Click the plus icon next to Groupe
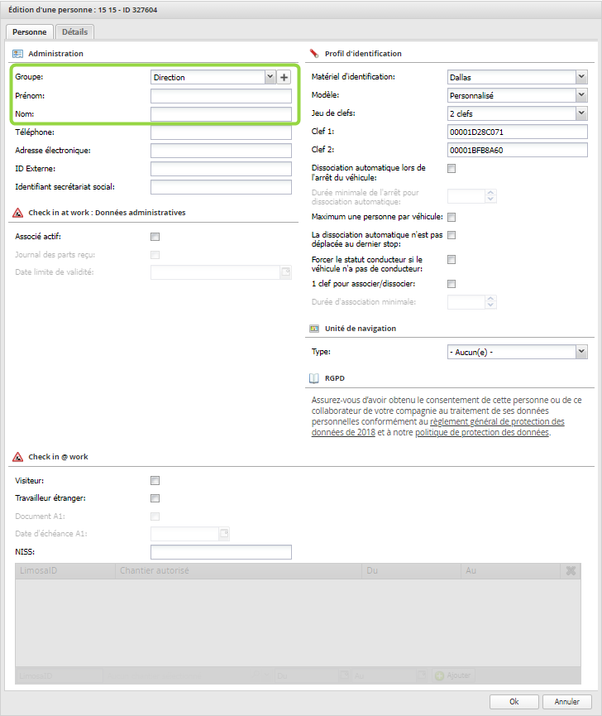The width and height of the screenshot is (602, 716). point(284,77)
